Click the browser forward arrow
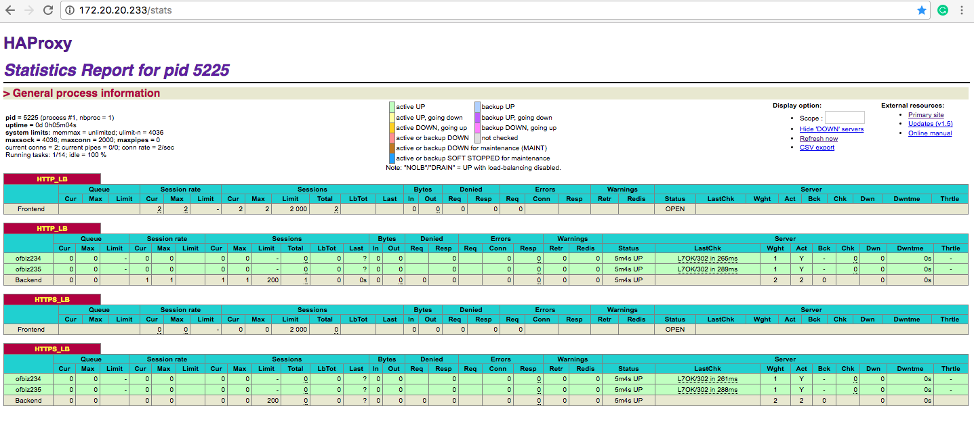 point(28,10)
